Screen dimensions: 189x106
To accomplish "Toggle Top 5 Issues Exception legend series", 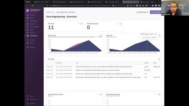I will (72, 37).
